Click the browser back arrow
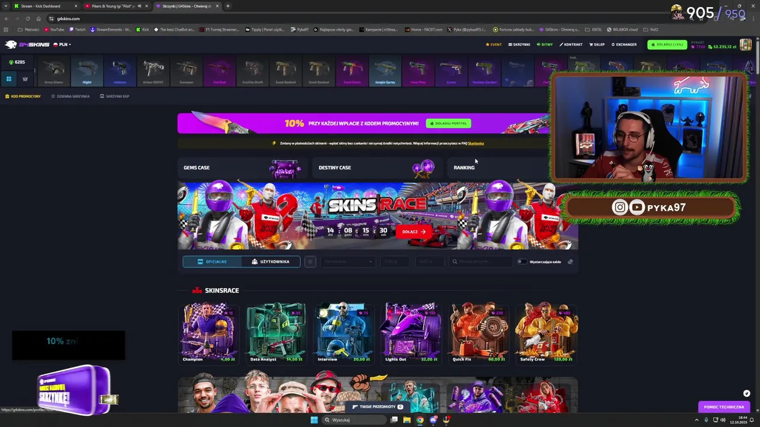 [x=6, y=18]
